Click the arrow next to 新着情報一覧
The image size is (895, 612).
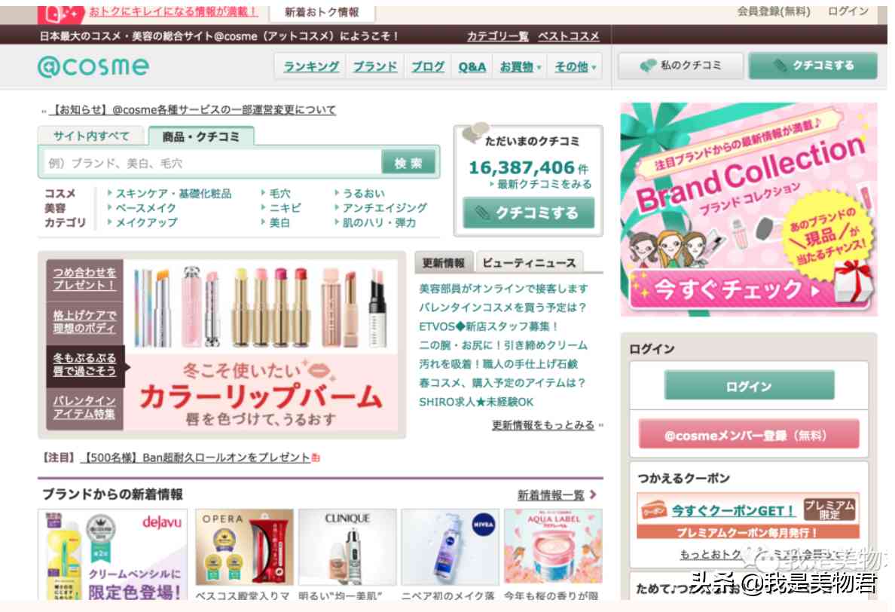pos(593,494)
